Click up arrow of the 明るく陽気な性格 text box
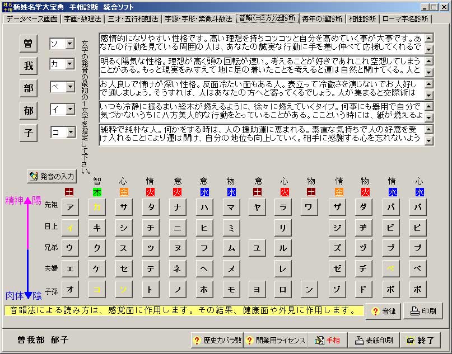The image size is (452, 354). [428, 61]
